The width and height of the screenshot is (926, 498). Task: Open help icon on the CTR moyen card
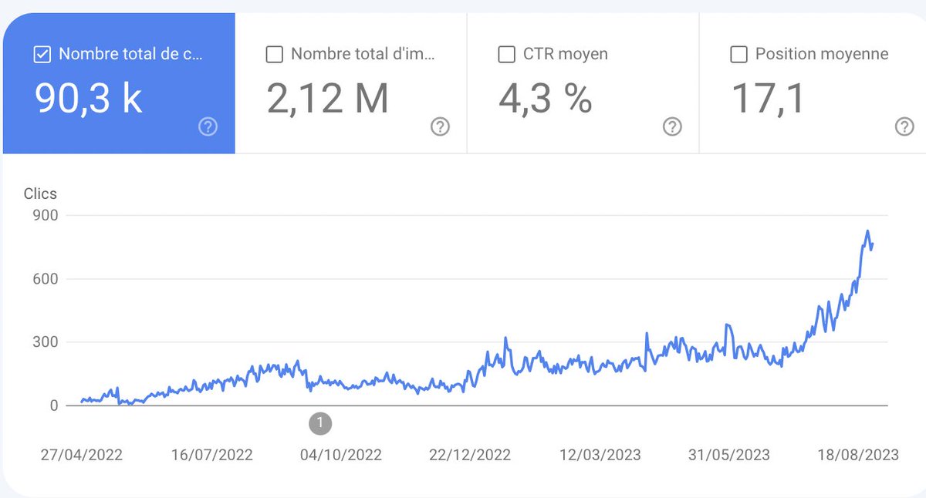coord(672,127)
